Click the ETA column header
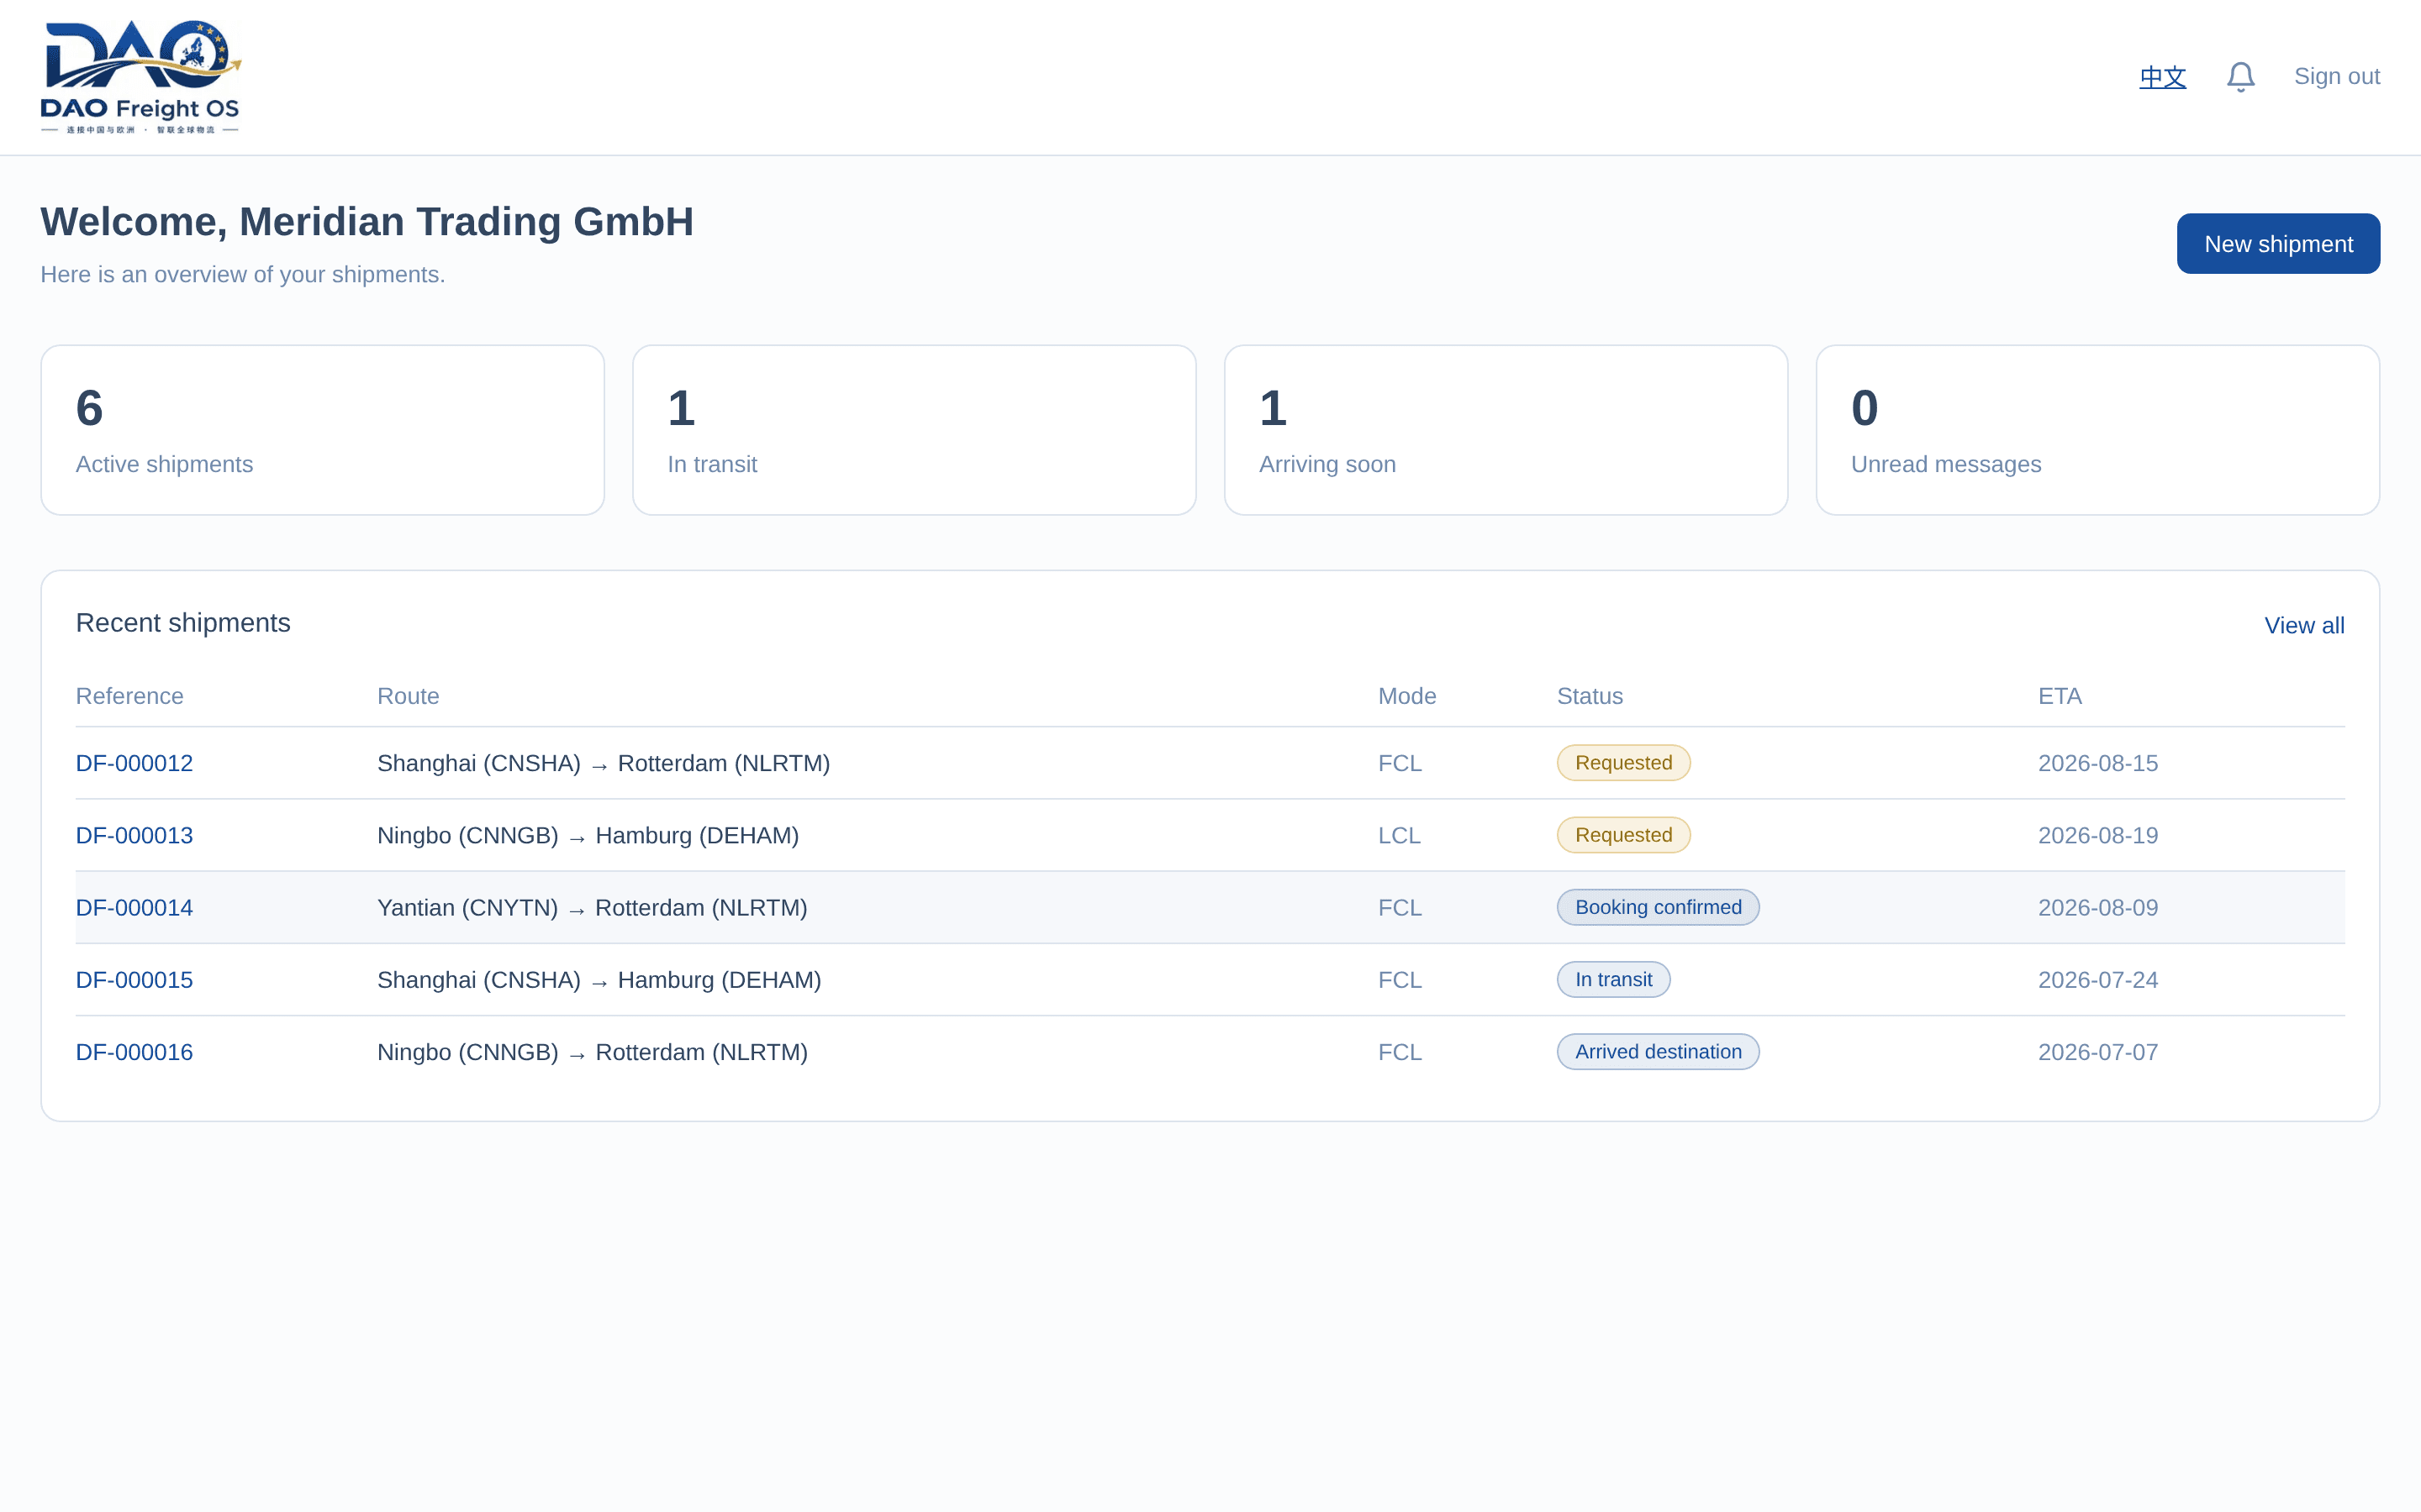The height and width of the screenshot is (1512, 2421). (2060, 696)
